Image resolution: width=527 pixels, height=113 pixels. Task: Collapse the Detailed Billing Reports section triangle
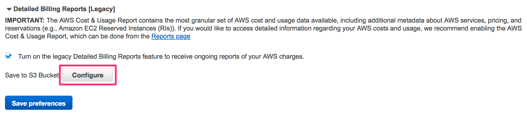point(9,9)
